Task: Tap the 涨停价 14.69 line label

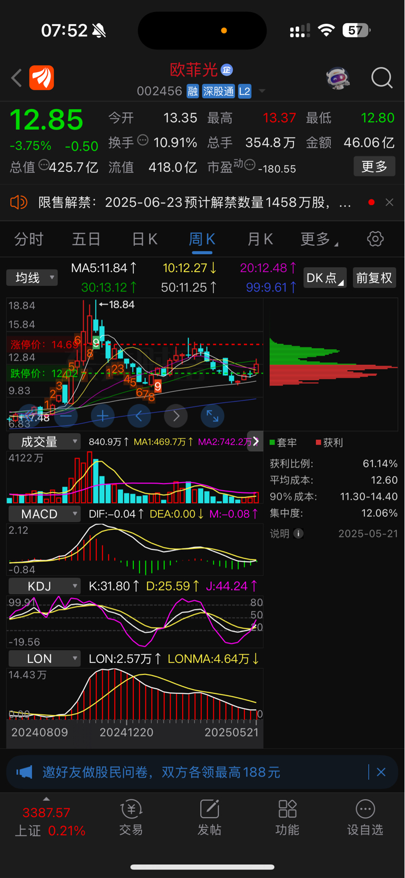Action: click(45, 344)
